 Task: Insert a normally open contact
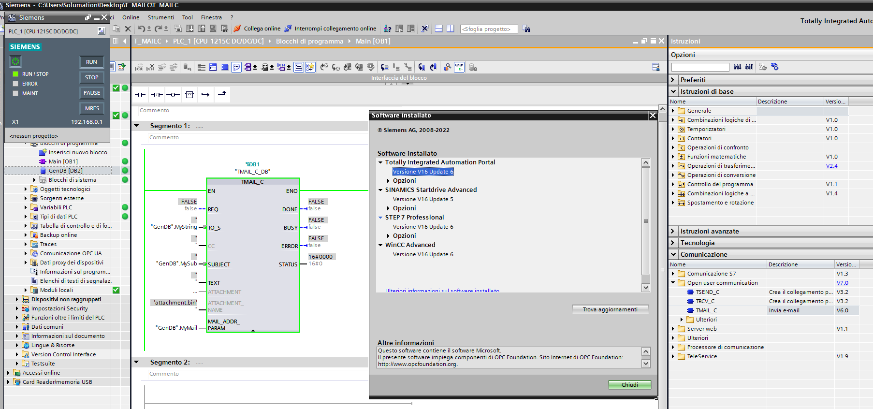tap(140, 95)
